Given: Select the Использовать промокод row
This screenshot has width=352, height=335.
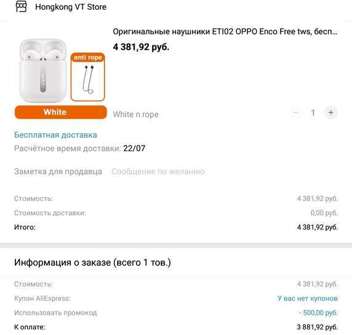Looking at the screenshot, I should [176, 313].
